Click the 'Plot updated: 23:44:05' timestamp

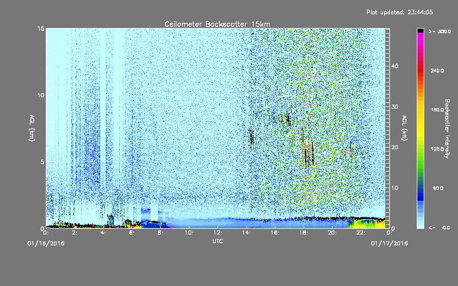[400, 12]
